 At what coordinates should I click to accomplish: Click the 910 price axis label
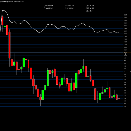pos(125,66)
